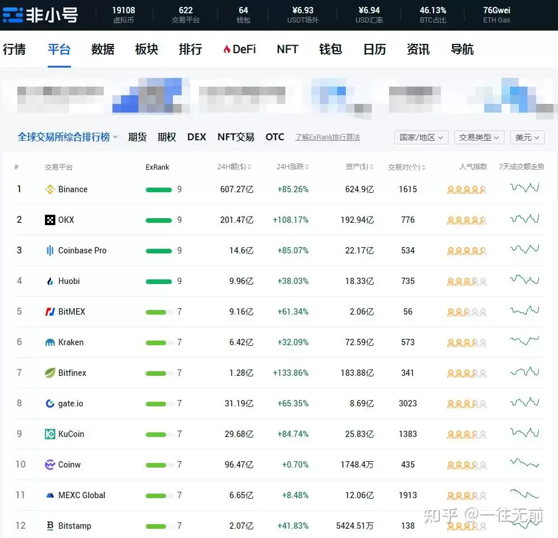Open the 国家/地区 filter dropdown
The image size is (558, 538).
[421, 137]
